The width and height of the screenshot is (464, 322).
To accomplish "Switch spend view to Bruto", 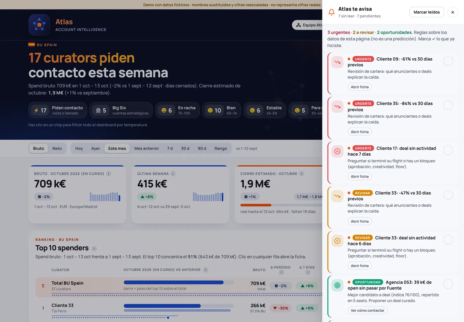I will click(38, 148).
